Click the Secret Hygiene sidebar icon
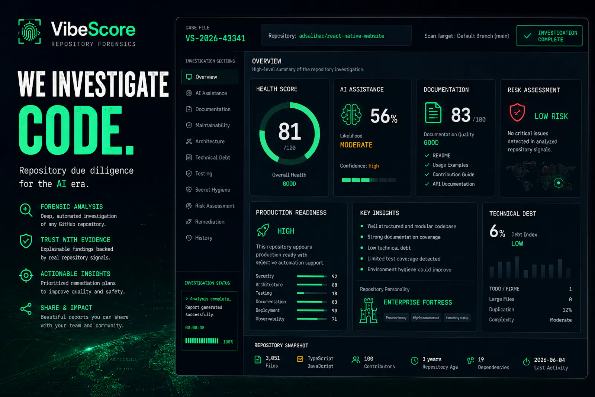595x397 pixels. point(189,189)
